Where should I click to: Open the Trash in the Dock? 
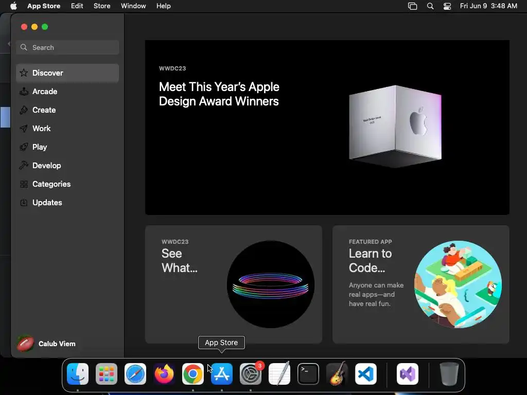click(449, 374)
